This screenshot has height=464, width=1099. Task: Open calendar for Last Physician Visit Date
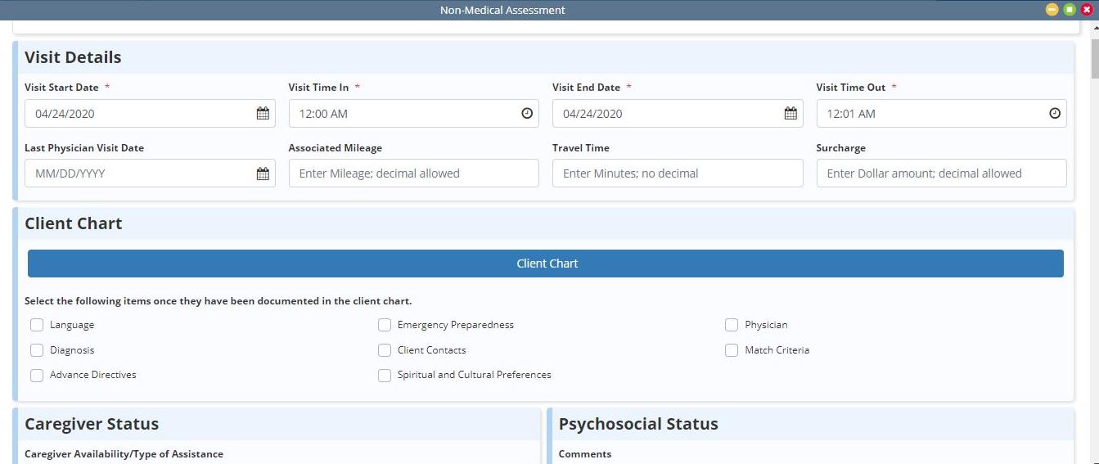[263, 173]
